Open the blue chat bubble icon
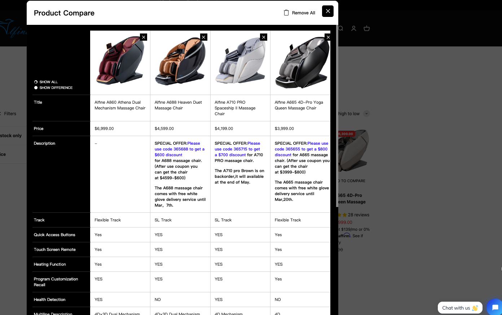 (495, 307)
